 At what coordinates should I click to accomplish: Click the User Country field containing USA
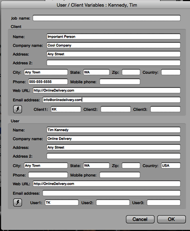click(x=171, y=165)
